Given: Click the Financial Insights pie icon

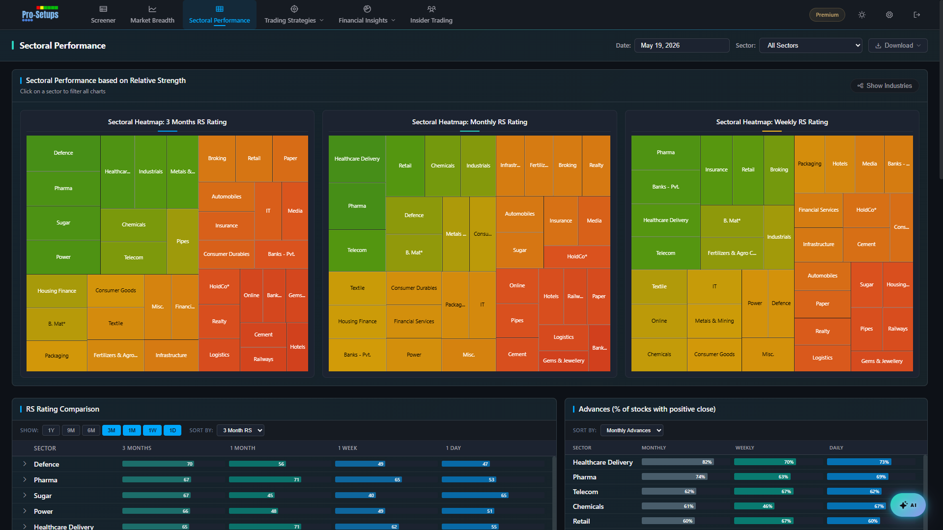Looking at the screenshot, I should coord(367,9).
